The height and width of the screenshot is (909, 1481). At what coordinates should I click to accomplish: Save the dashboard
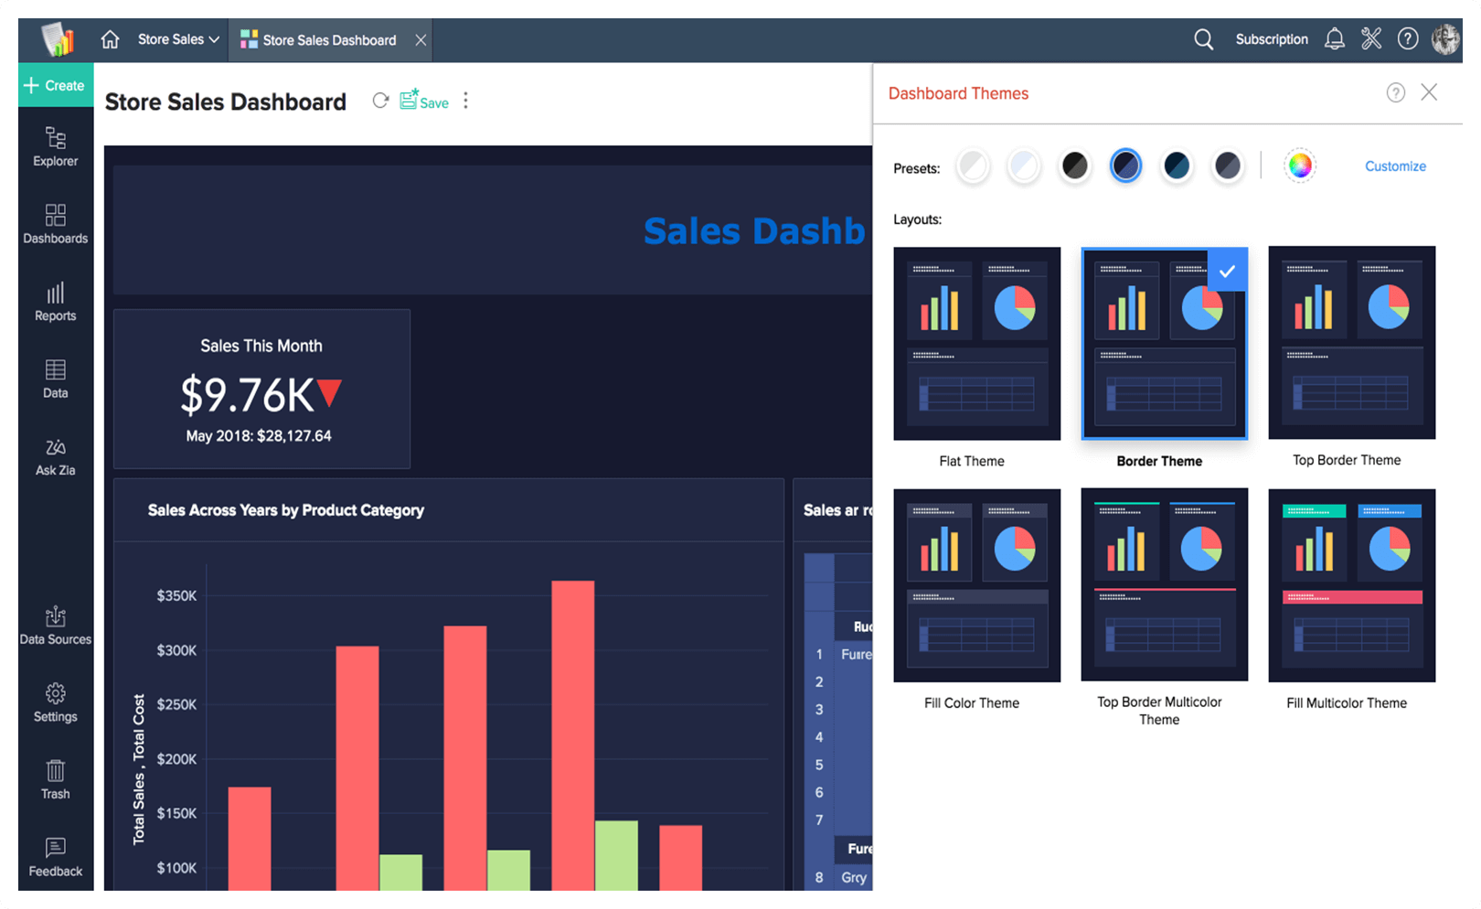(424, 102)
